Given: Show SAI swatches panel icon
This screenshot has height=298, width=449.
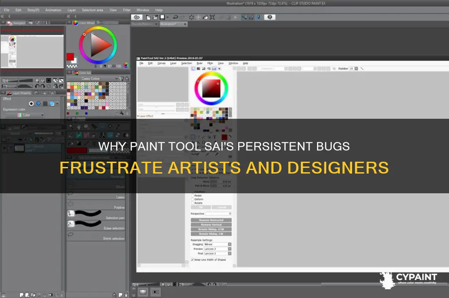Looking at the screenshot, I should coord(214,69).
